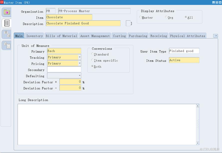The image size is (222, 153).
Task: Choose Item specific conversions option
Action: (x=92, y=60)
